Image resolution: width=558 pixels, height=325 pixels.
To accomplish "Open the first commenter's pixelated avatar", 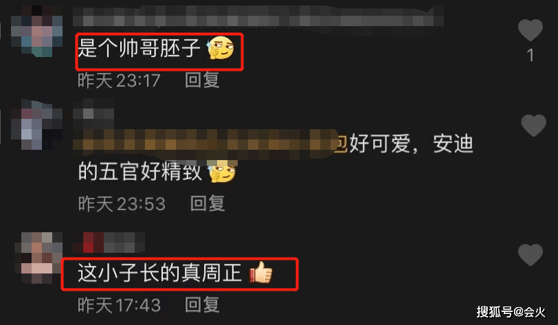I will (37, 32).
